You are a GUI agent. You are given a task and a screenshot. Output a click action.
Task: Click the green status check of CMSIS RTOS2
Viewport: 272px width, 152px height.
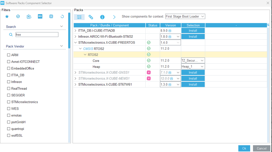click(x=149, y=49)
